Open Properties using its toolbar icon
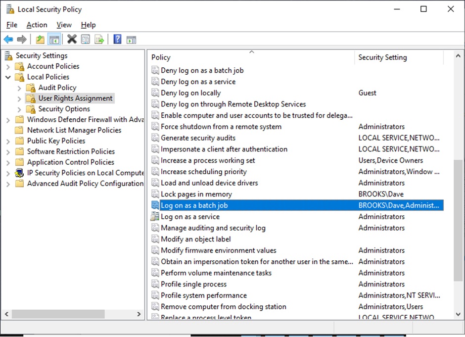 pyautogui.click(x=86, y=39)
